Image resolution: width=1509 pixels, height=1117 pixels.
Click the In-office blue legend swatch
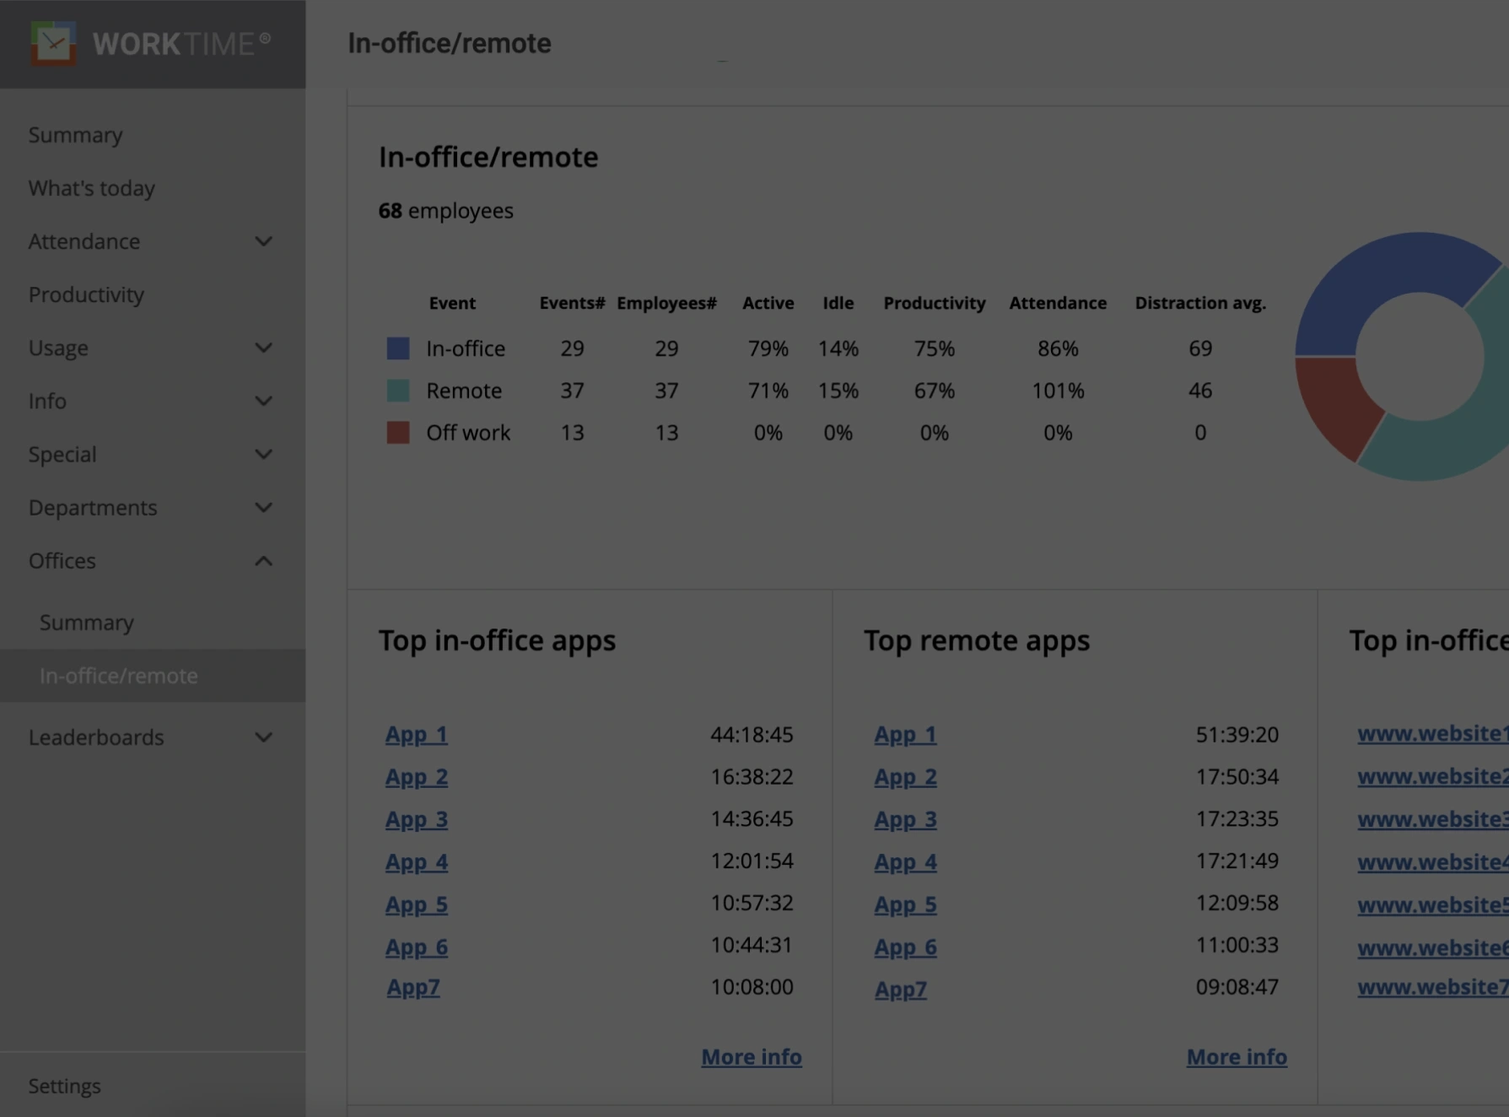(x=398, y=348)
